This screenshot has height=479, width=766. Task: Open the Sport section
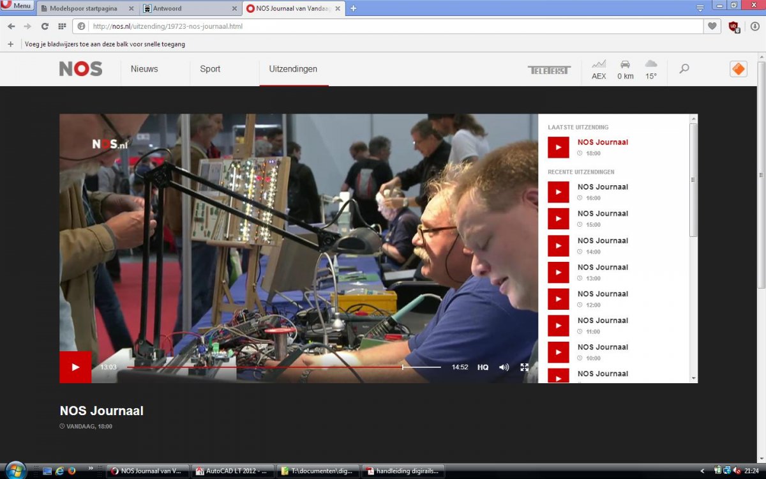[x=210, y=69]
